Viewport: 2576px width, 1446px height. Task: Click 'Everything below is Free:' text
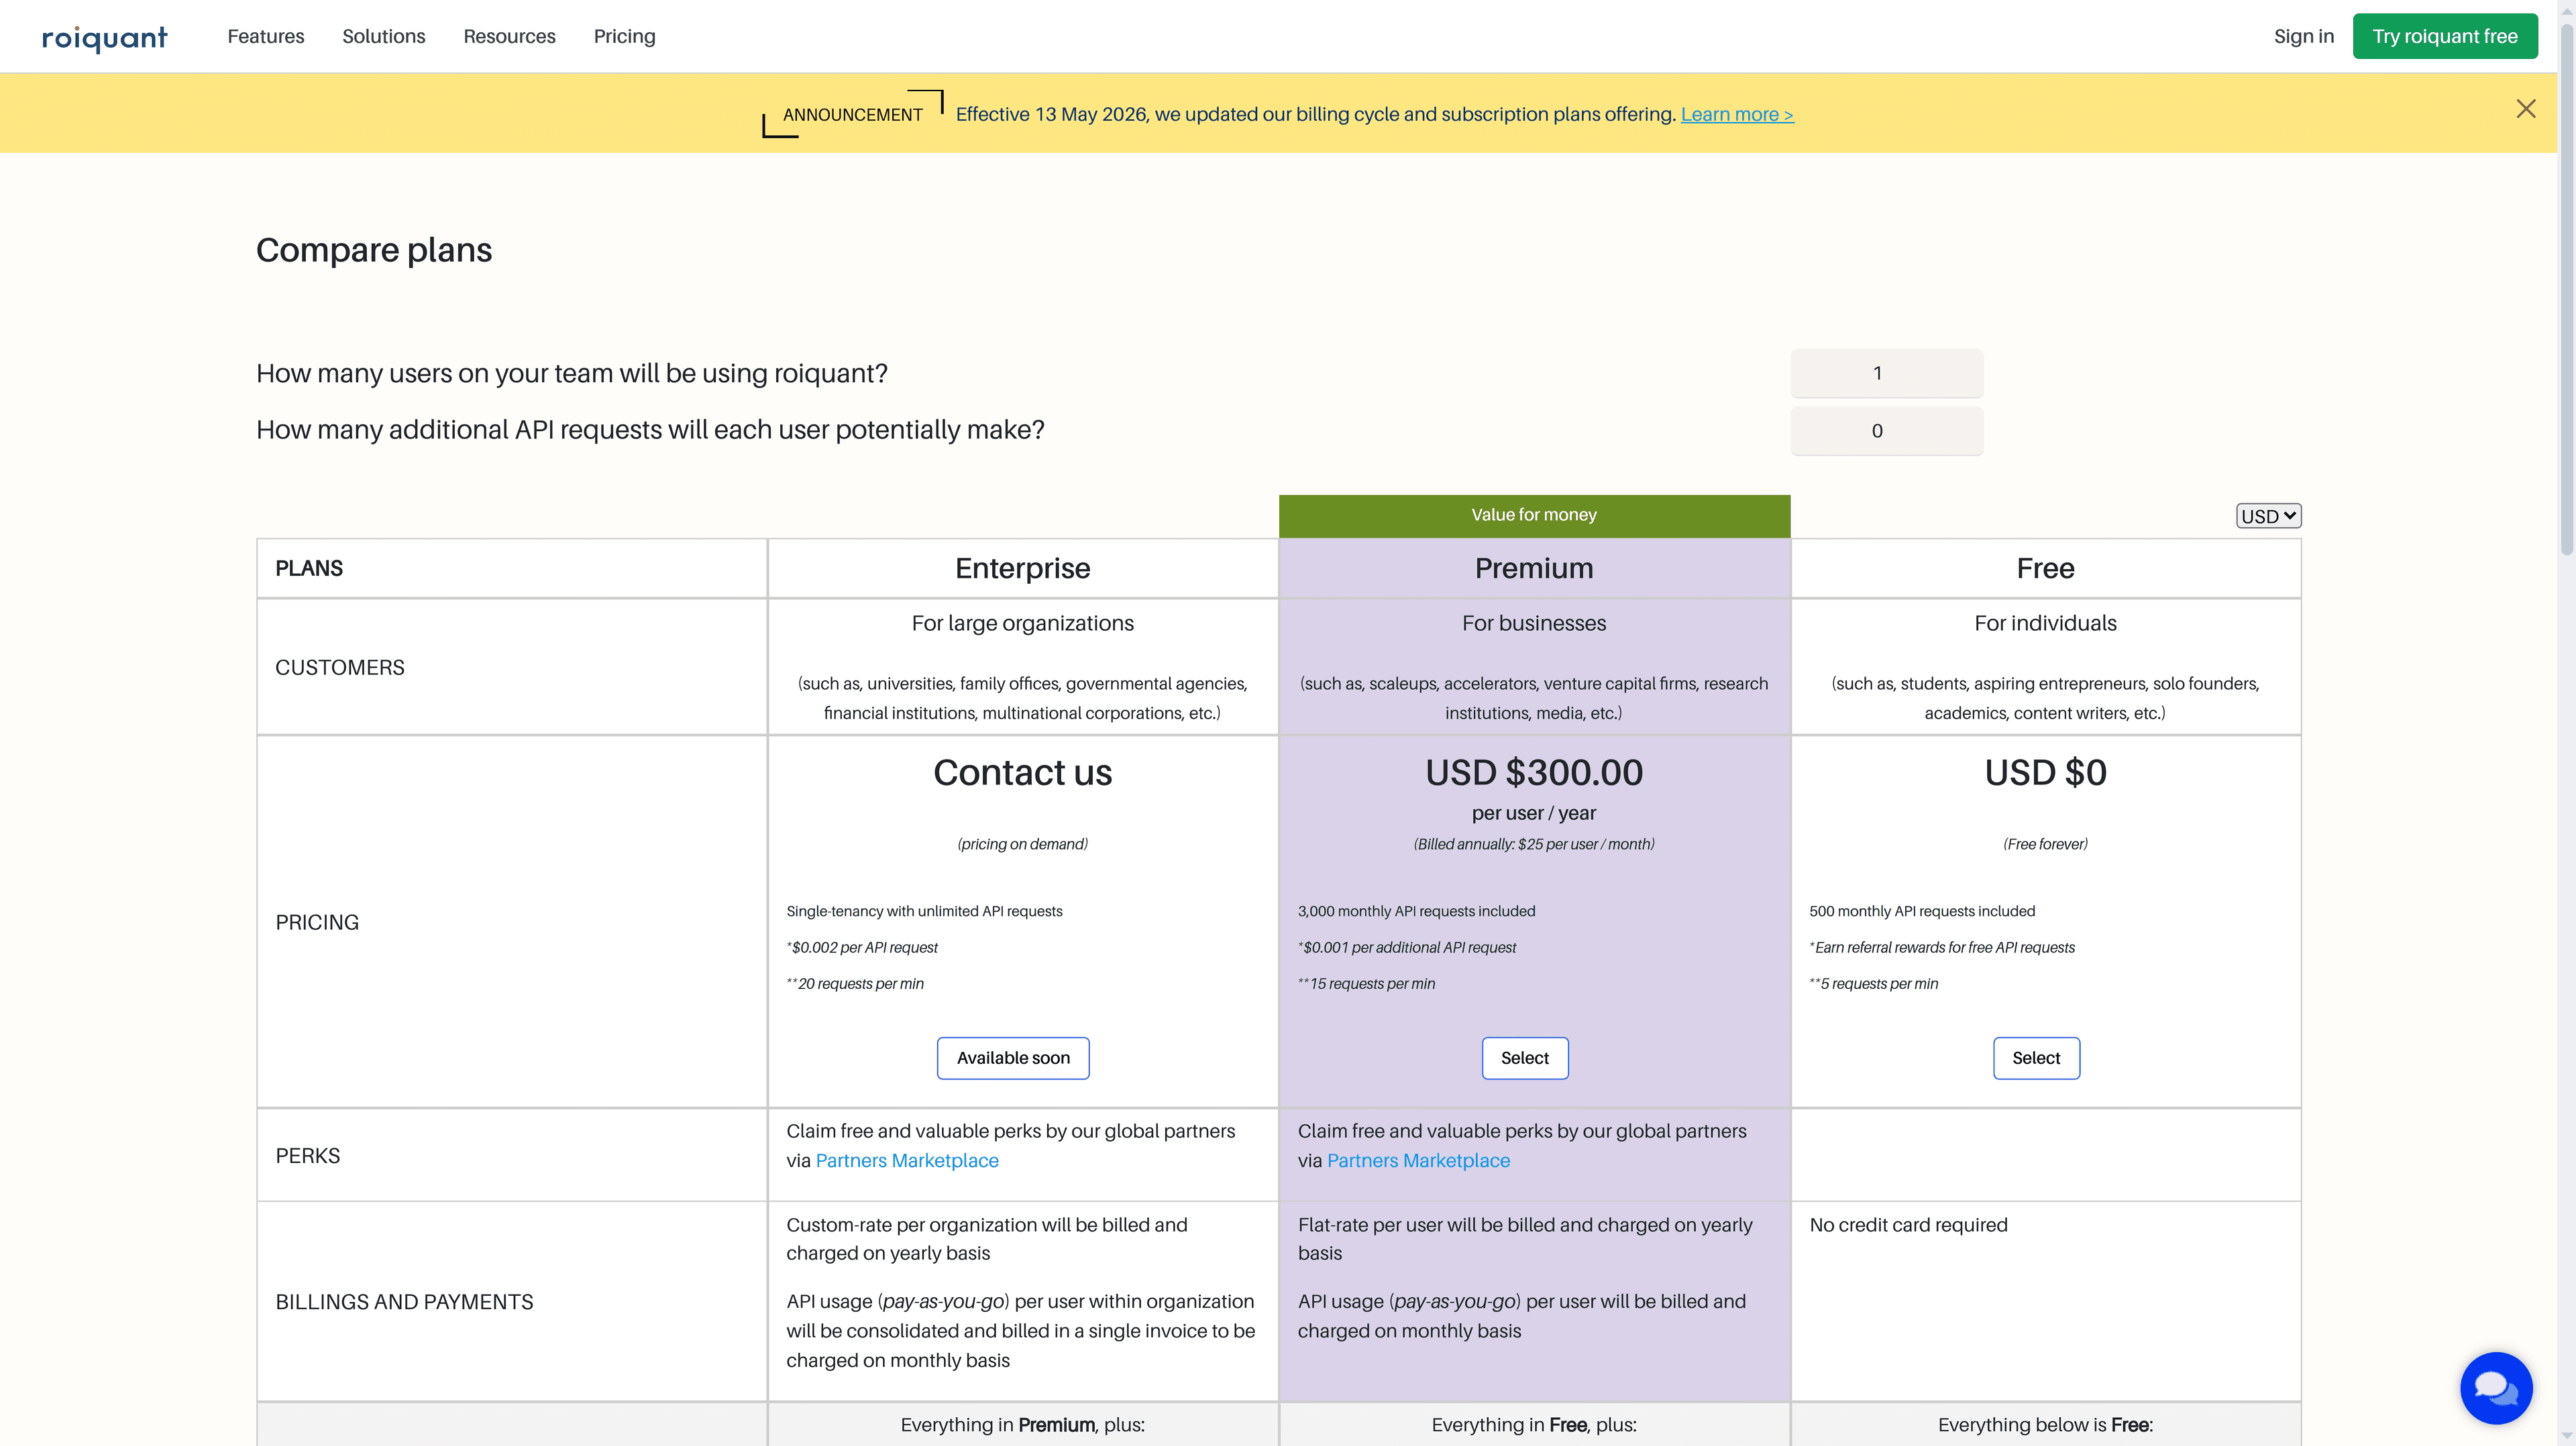(x=2045, y=1425)
